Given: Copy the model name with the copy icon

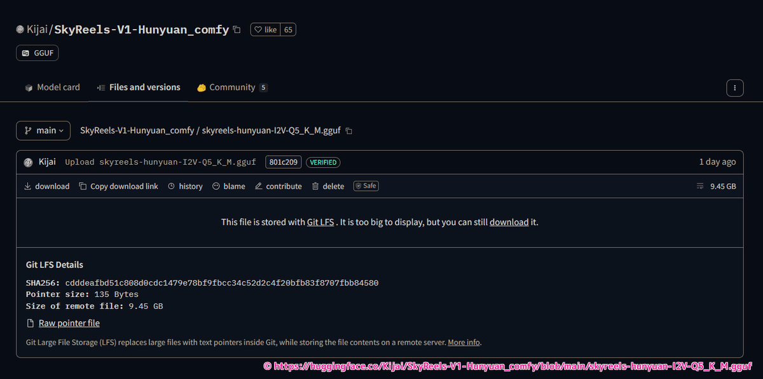Looking at the screenshot, I should click(x=237, y=30).
